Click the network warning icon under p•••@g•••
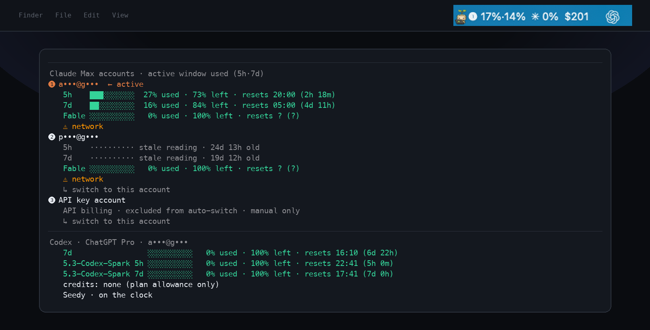This screenshot has height=330, width=650. point(65,179)
